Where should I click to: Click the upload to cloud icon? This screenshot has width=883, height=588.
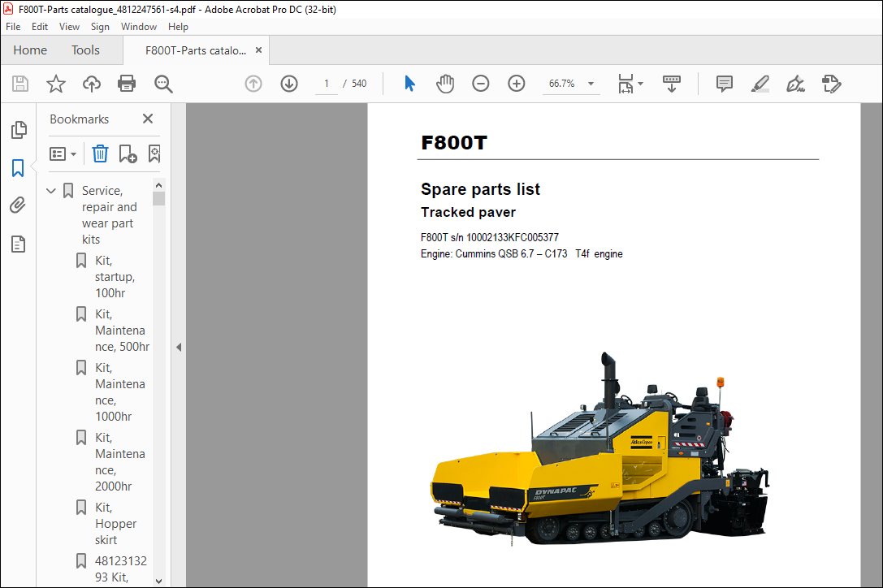(91, 84)
